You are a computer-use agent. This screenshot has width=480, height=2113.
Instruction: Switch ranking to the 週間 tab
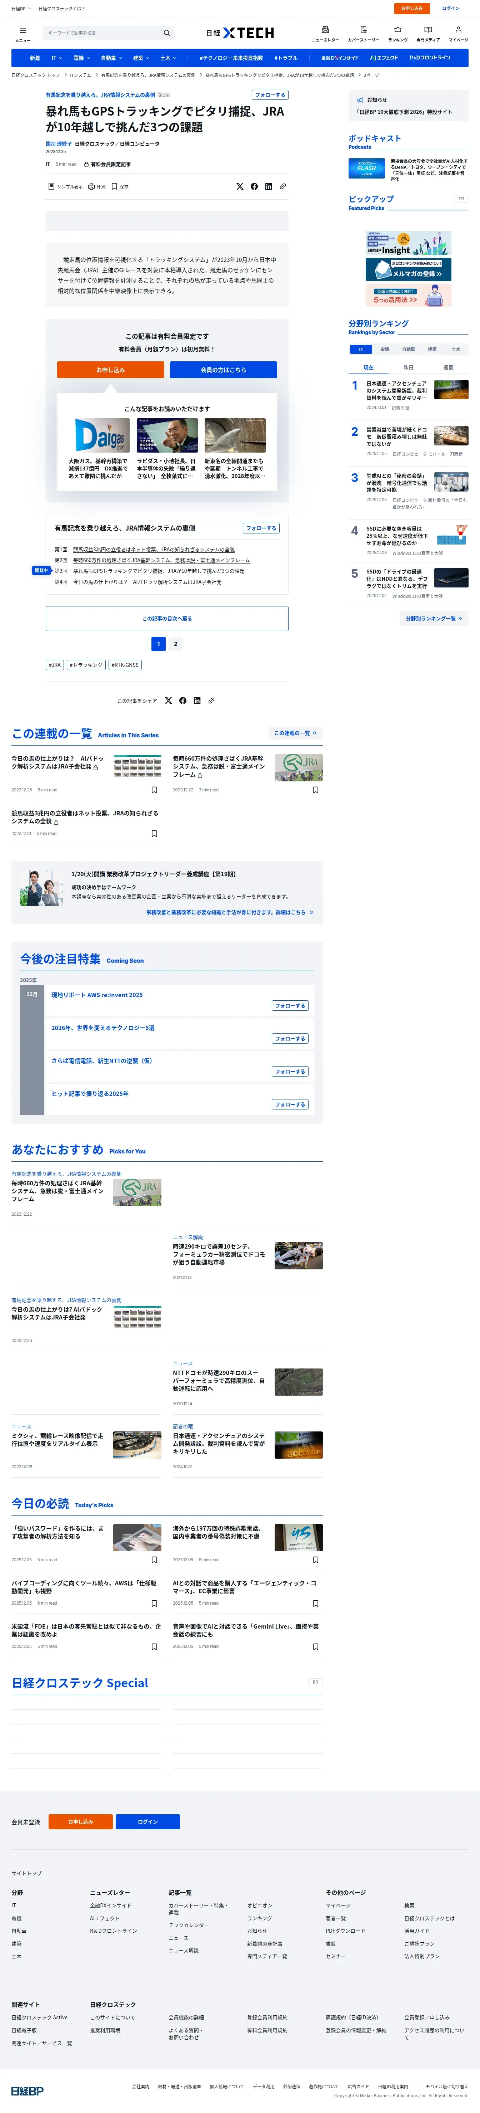448,367
